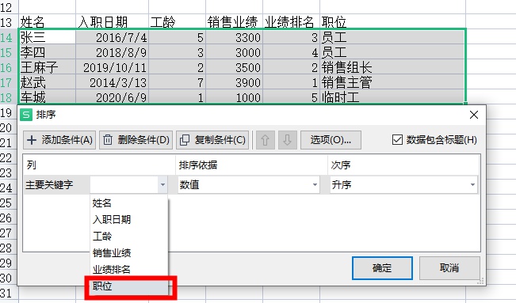This screenshot has height=303, width=516.
Task: Select row header 16
Action: click(x=9, y=67)
